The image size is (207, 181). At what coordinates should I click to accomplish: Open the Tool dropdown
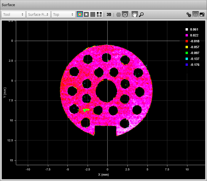click(14, 14)
